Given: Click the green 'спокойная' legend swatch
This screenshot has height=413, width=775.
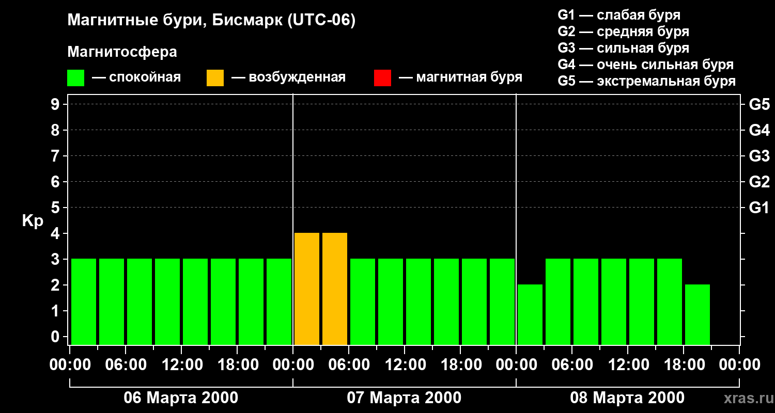Looking at the screenshot, I should 75,78.
